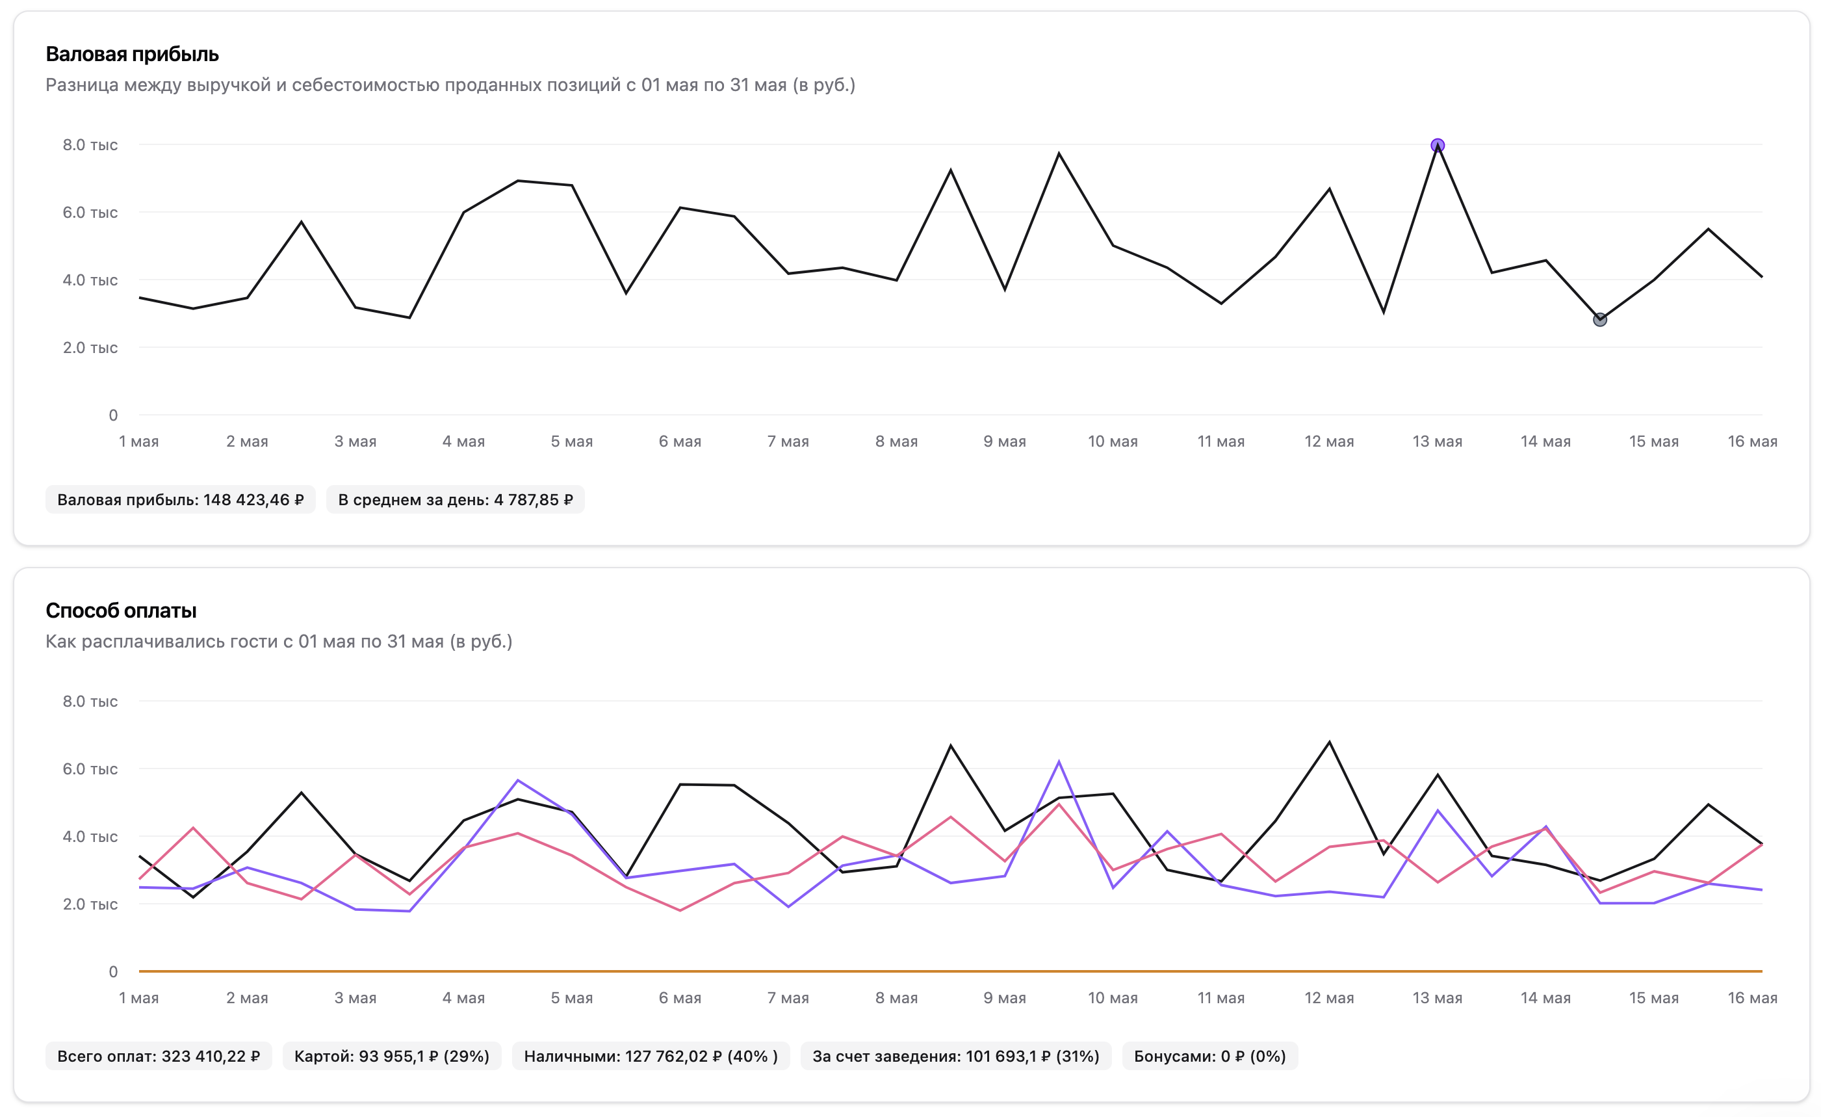Image resolution: width=1821 pixels, height=1117 pixels.
Task: Select the Бонусами payment legend badge
Action: [1210, 1056]
